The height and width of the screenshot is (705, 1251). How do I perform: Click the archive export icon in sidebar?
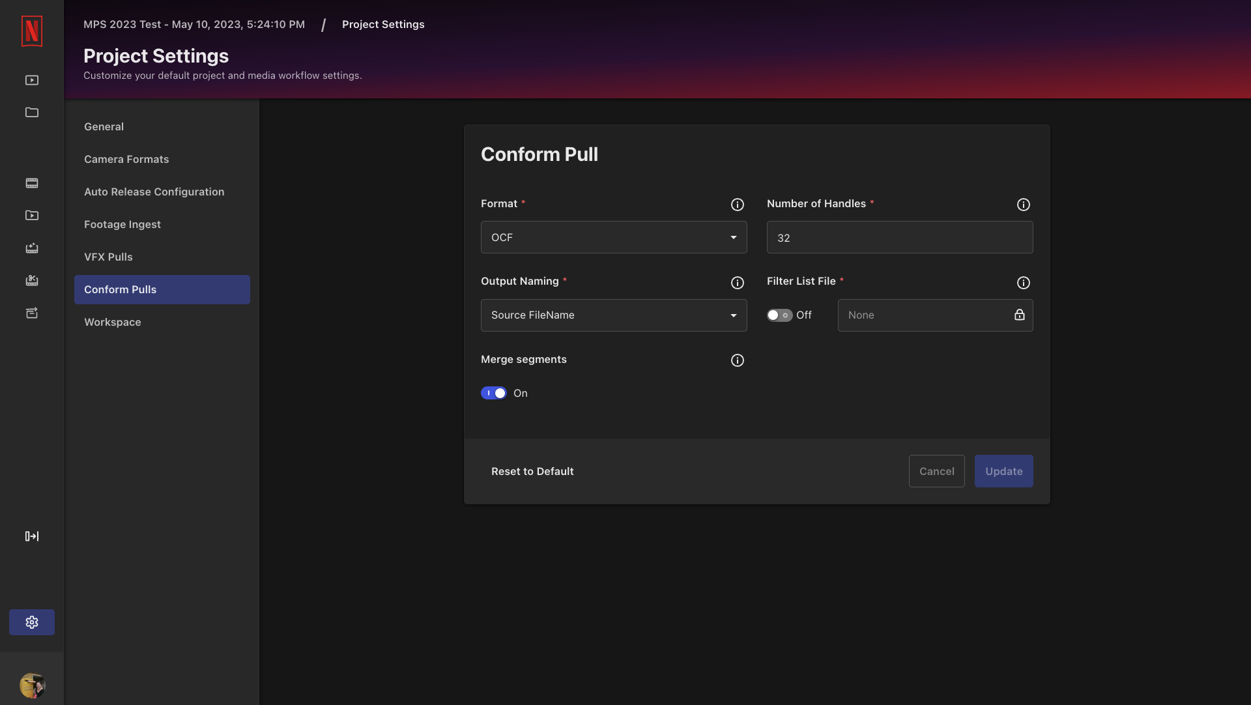tap(32, 313)
